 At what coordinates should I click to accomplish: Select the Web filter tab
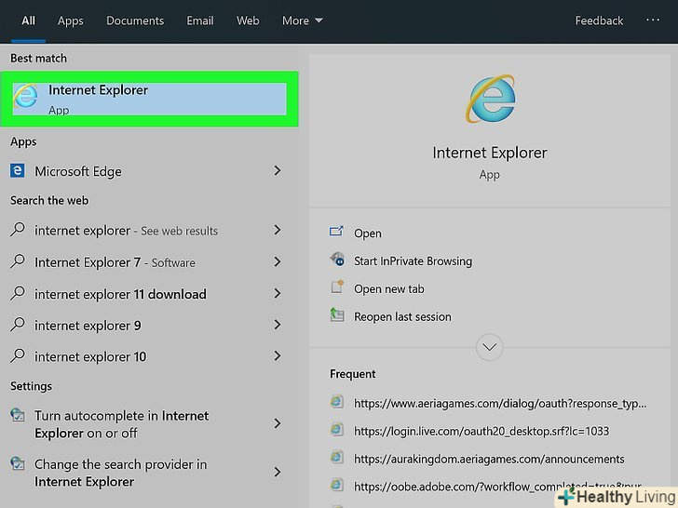click(248, 20)
